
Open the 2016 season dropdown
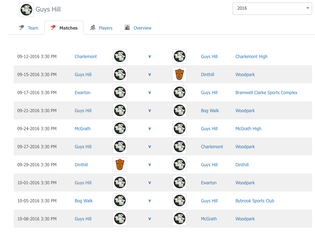[x=272, y=8]
